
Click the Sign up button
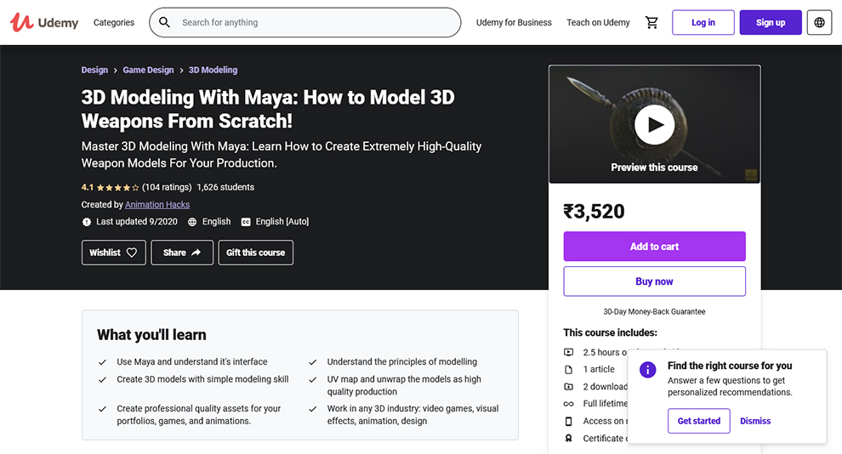click(771, 23)
